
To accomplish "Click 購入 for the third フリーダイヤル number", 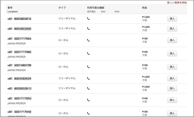I will click(172, 78).
